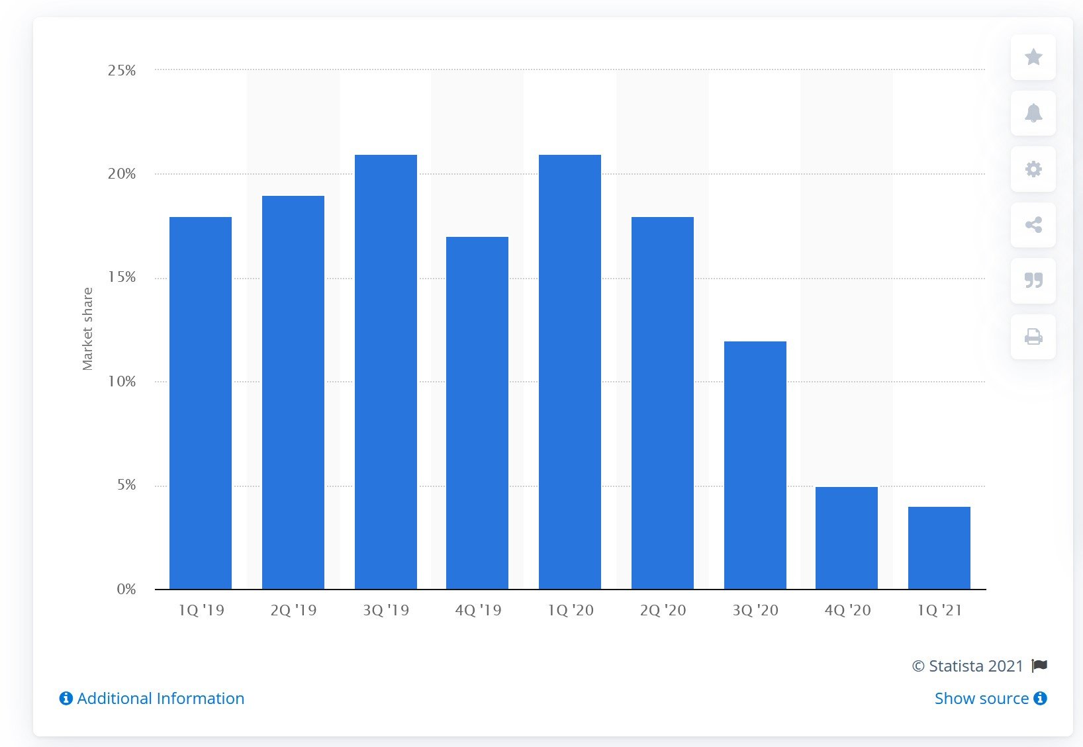Click the 1Q '21 bar
Screen dimensions: 1083x747
click(x=939, y=548)
